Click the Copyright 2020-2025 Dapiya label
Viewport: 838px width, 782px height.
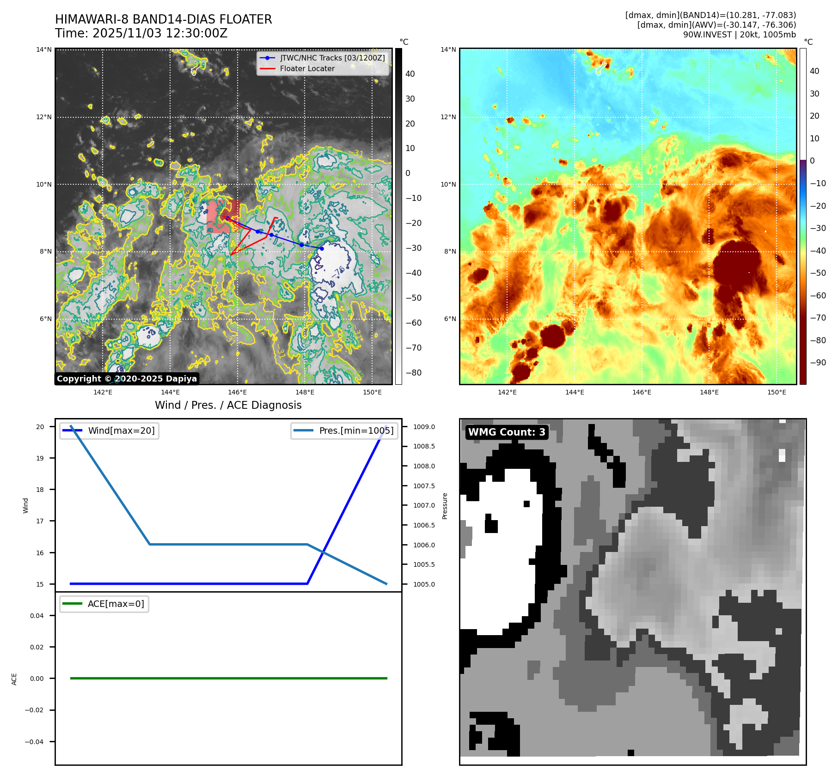pos(127,379)
